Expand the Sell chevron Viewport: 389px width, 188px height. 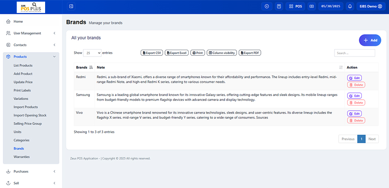(54, 183)
